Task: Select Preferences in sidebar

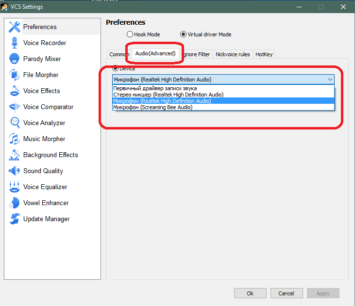Action: pos(40,27)
